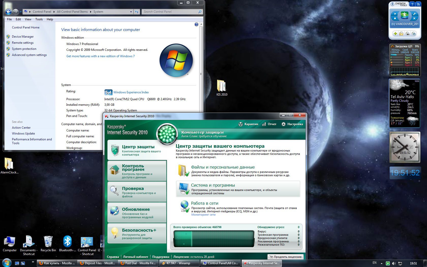Open Recycle Bin desktop icon
This screenshot has width=427, height=267.
click(x=48, y=244)
